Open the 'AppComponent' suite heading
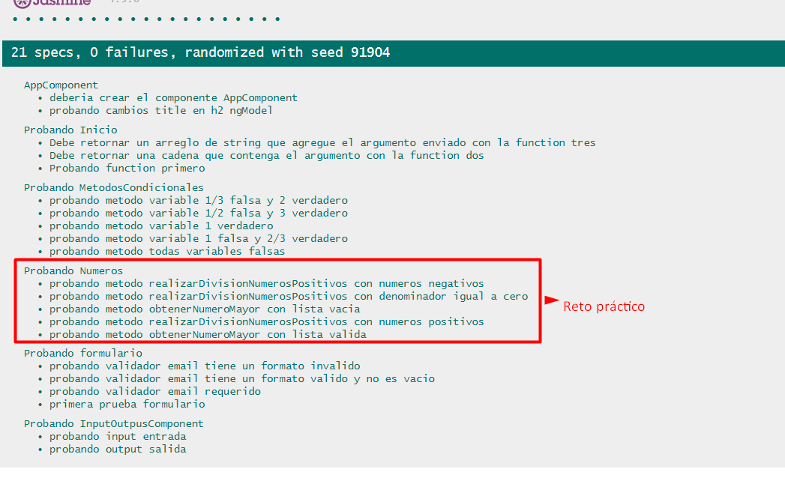 pyautogui.click(x=61, y=85)
